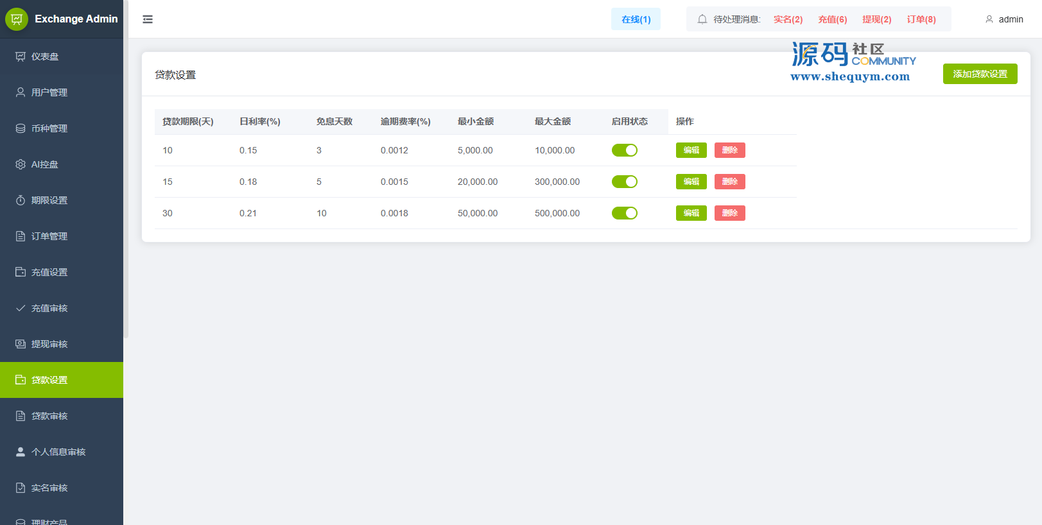Viewport: 1042px width, 525px height.
Task: Click the maximum amount 300,000.00
Action: 557,182
